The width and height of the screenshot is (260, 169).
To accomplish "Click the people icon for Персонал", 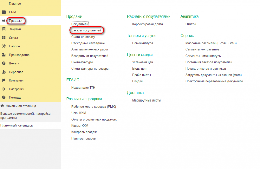I will [x=4, y=72].
